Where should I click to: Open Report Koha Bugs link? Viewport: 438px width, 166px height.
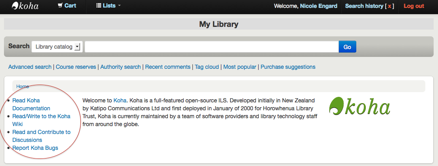(x=35, y=148)
